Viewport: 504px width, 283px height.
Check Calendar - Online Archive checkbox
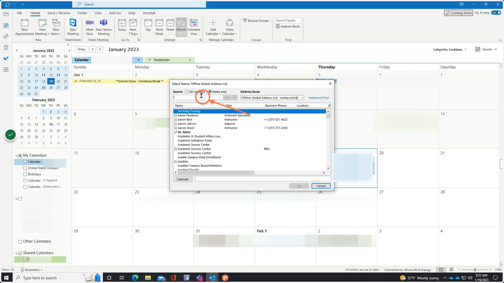pyautogui.click(x=25, y=187)
